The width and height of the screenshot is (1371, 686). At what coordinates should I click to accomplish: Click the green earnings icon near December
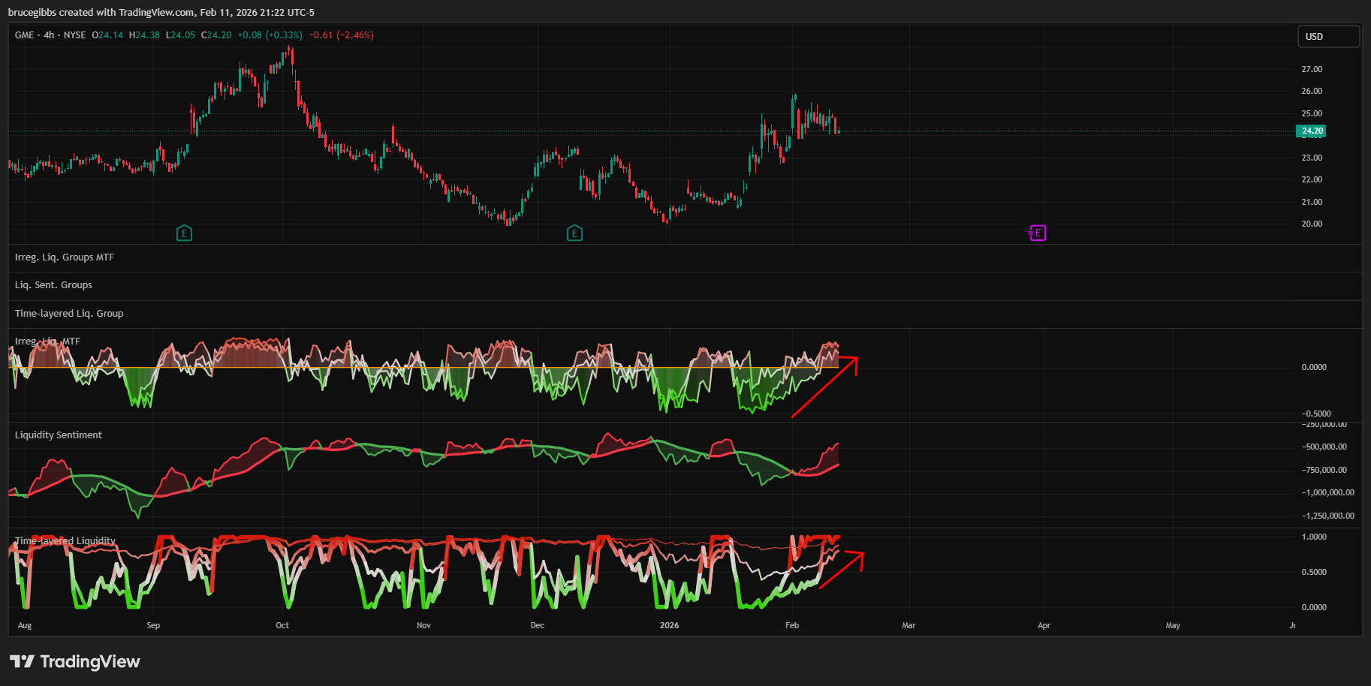point(574,233)
